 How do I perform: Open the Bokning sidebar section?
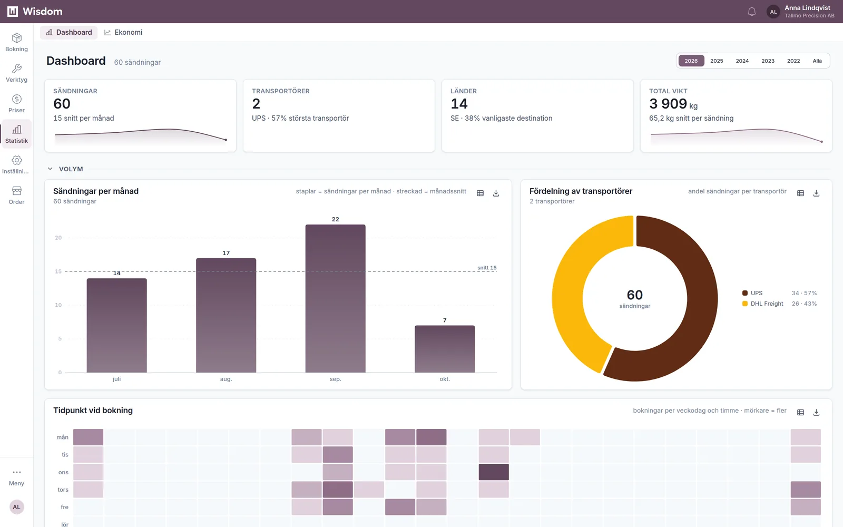point(16,43)
